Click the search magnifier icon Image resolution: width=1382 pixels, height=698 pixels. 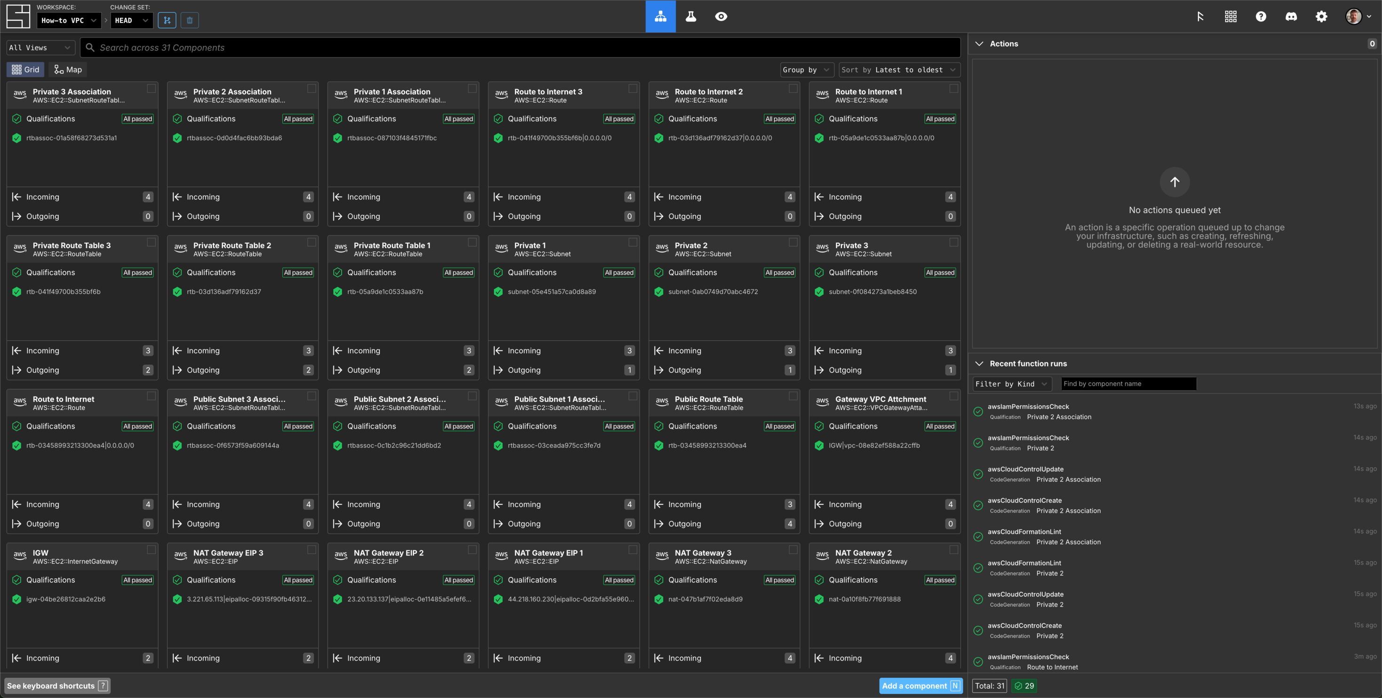click(x=90, y=47)
